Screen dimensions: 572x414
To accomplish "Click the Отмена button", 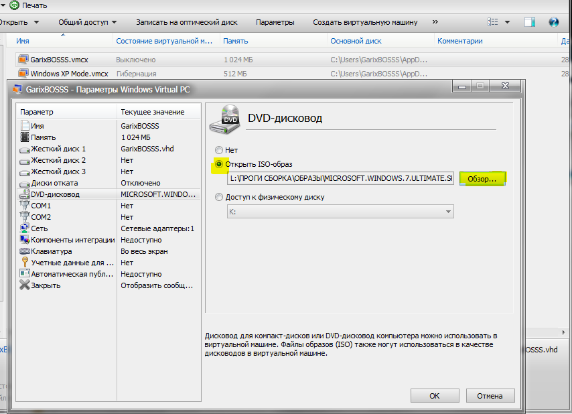I will click(490, 396).
